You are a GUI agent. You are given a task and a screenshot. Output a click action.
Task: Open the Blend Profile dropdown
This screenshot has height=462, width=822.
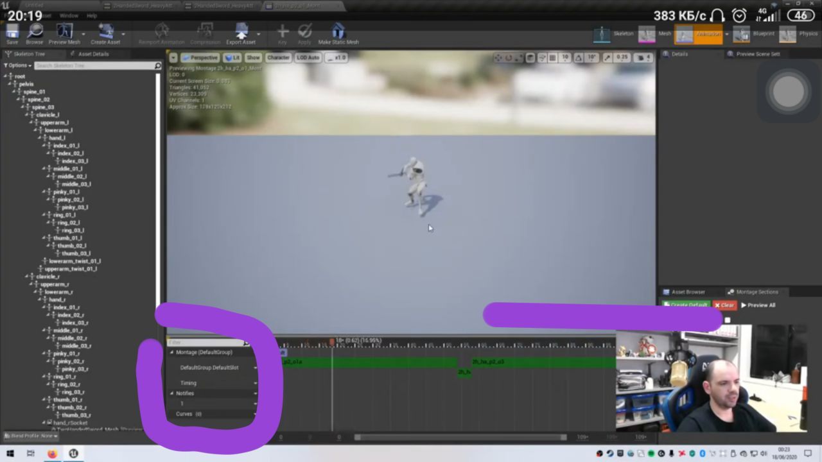(x=31, y=436)
